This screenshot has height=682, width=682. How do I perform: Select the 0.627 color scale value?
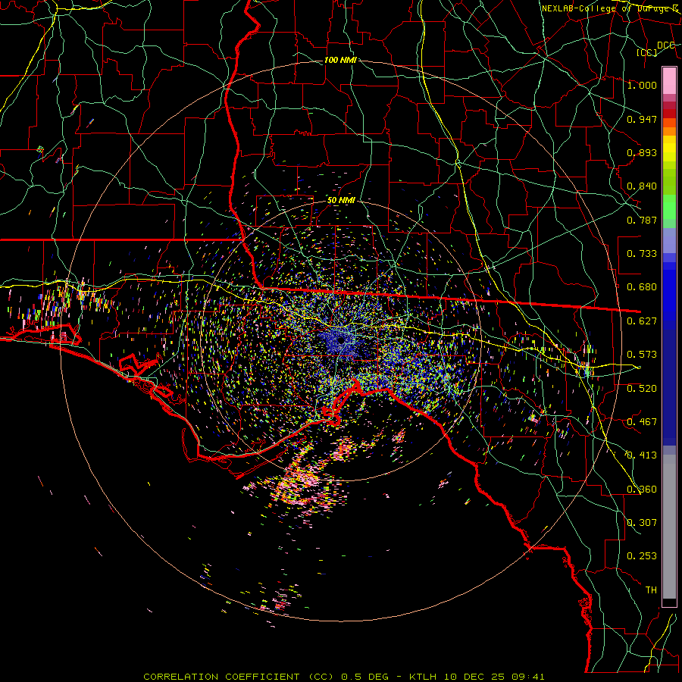(642, 321)
